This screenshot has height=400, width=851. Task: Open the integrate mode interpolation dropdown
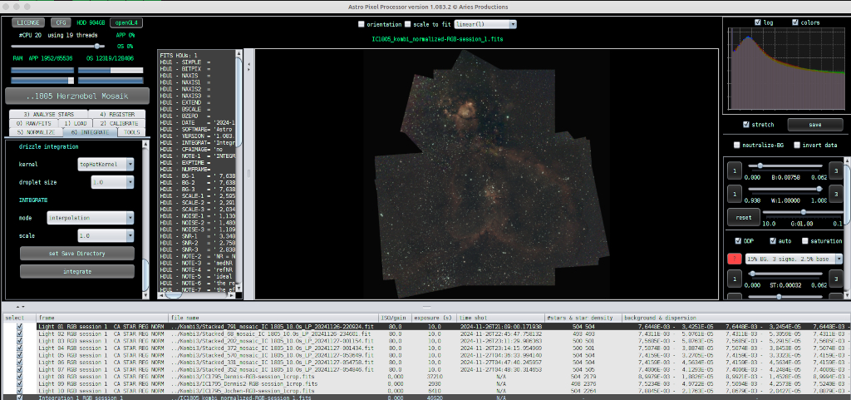tap(90, 218)
